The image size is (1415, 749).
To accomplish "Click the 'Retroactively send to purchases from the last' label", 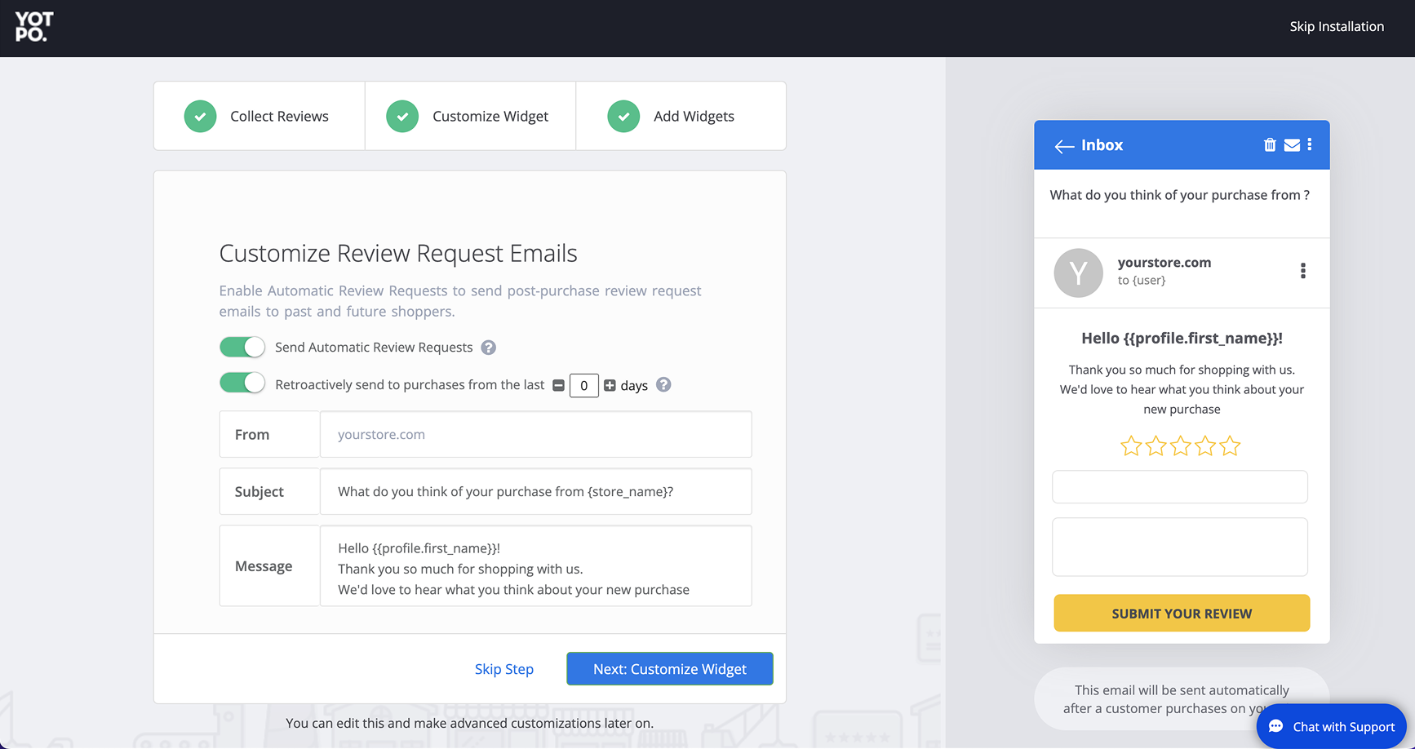I will [x=410, y=384].
